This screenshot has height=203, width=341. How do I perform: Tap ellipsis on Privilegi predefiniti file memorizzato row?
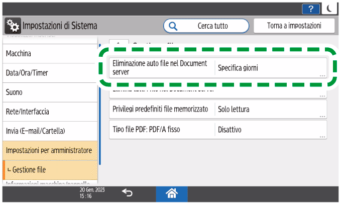[x=321, y=116]
